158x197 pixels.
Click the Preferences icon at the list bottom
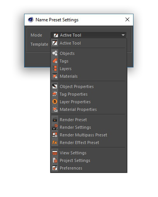[55, 168]
